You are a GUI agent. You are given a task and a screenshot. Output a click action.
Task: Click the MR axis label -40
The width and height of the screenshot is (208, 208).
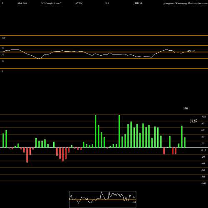tap(203, 163)
